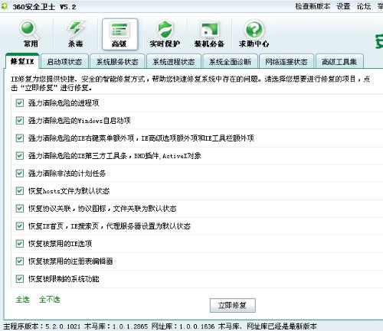383x331 pixels.
Task: Toggle checkbox 恢复协议关联 option
Action: (20, 209)
